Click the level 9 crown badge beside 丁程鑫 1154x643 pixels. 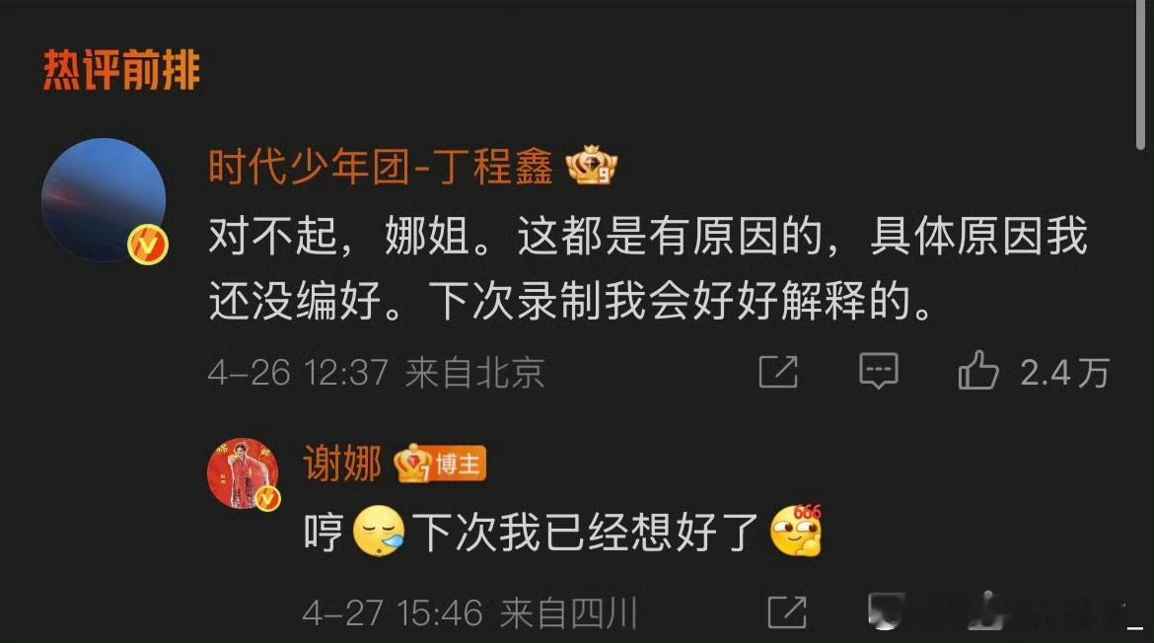click(x=591, y=165)
